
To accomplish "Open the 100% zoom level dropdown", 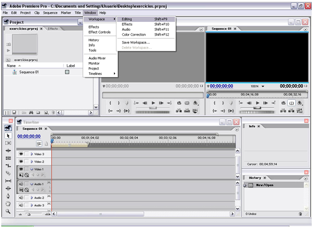I will (262, 86).
